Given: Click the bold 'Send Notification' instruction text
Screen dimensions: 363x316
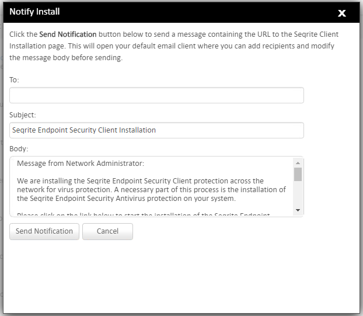Looking at the screenshot, I should [68, 34].
